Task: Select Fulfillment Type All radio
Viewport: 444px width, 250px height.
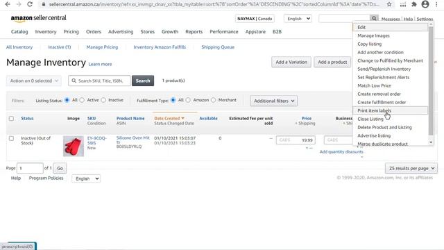Action: tap(173, 100)
